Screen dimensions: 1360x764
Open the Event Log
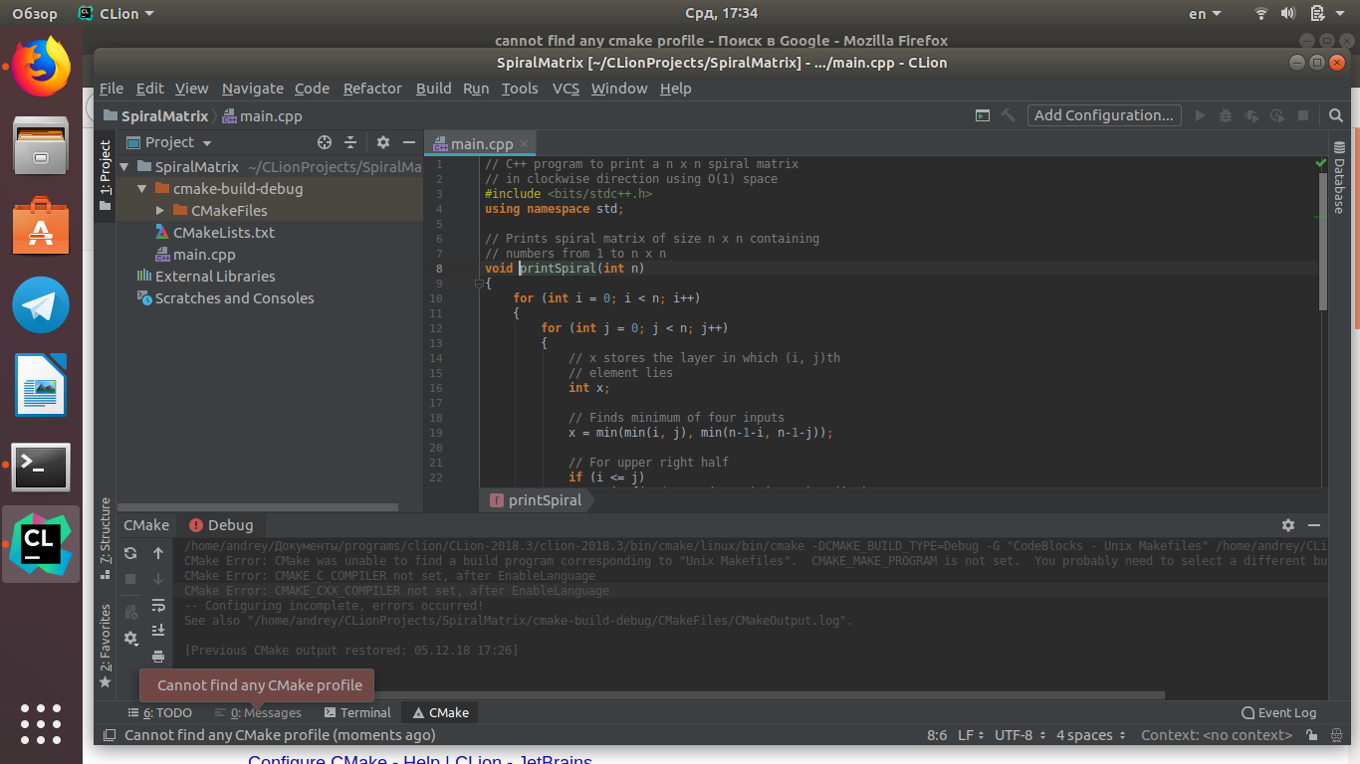(1278, 712)
